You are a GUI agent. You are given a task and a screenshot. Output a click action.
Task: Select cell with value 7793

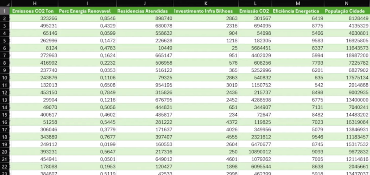298,63
